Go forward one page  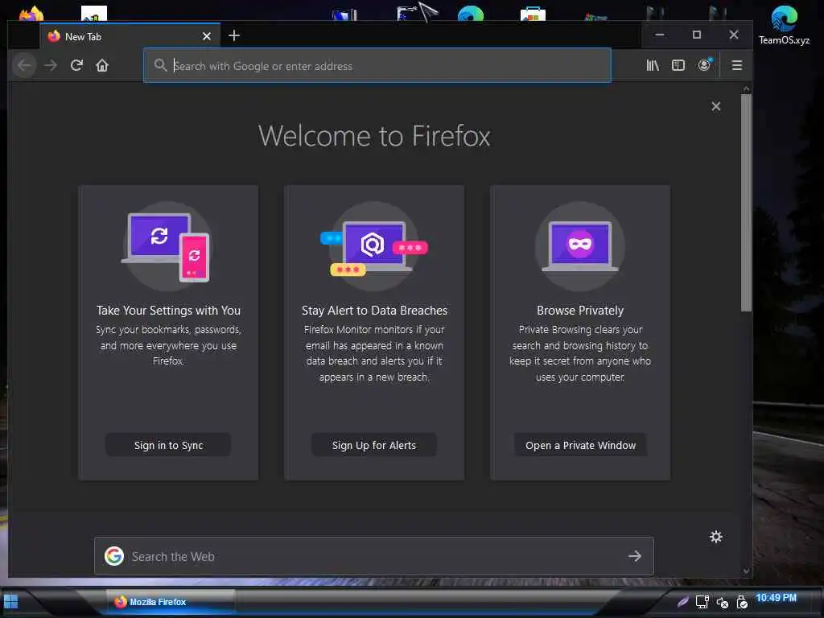pyautogui.click(x=51, y=66)
